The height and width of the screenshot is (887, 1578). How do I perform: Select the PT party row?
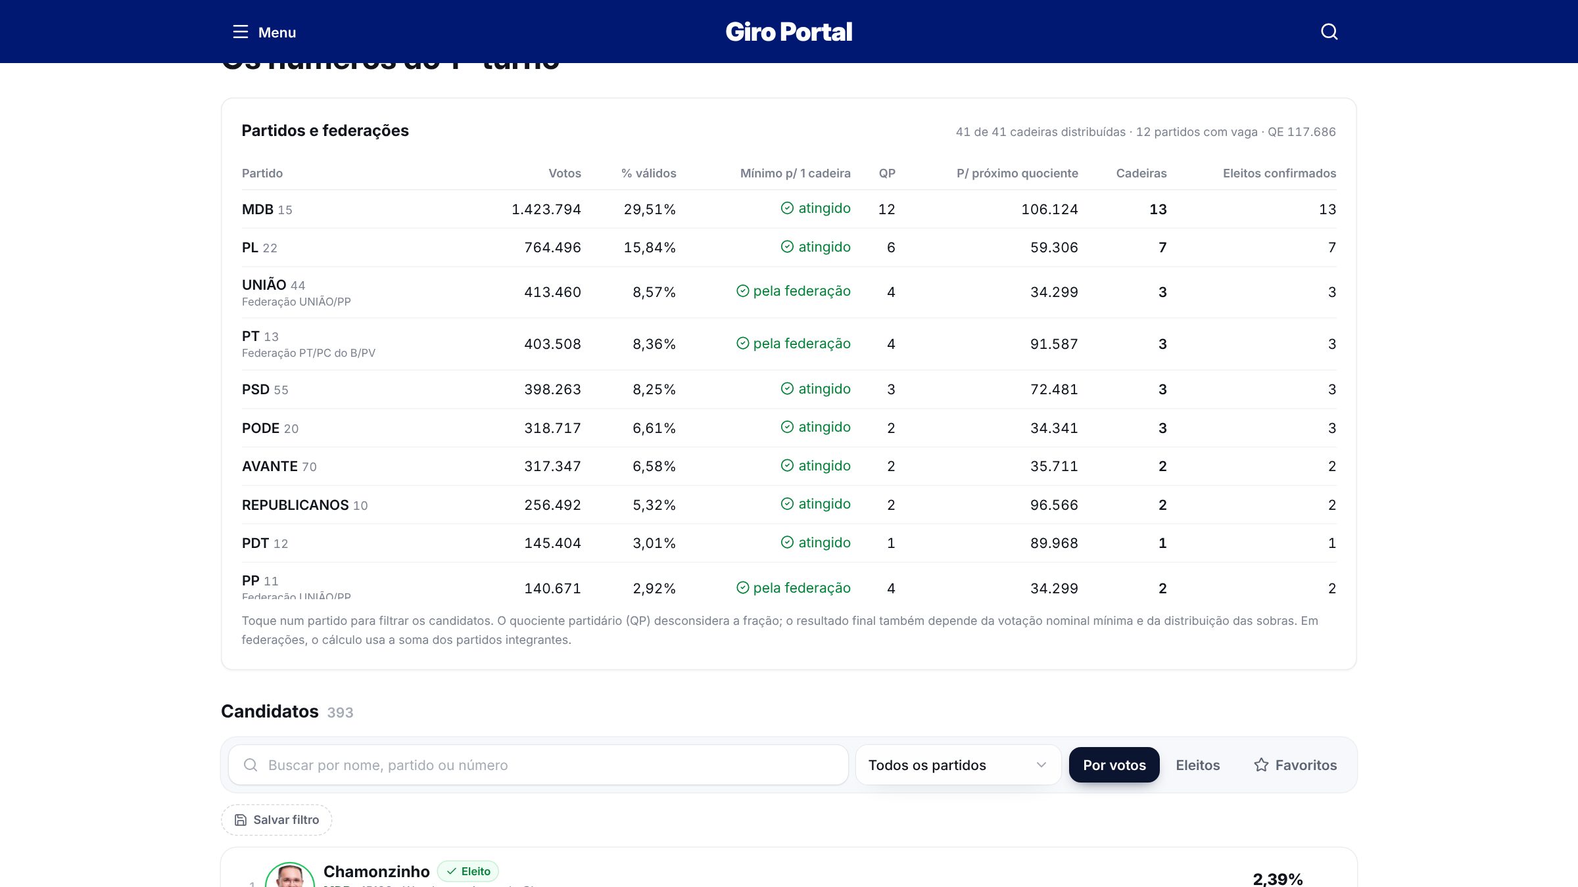point(788,344)
